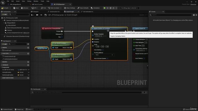
Task: Save the blueprint asset
Action: coord(16,8)
